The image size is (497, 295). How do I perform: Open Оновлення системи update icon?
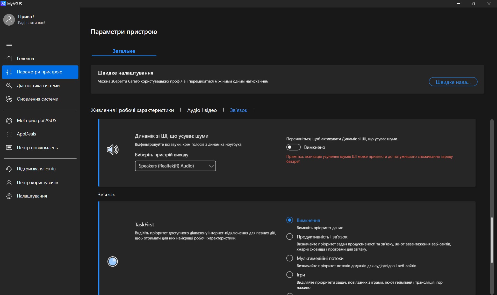(9, 99)
